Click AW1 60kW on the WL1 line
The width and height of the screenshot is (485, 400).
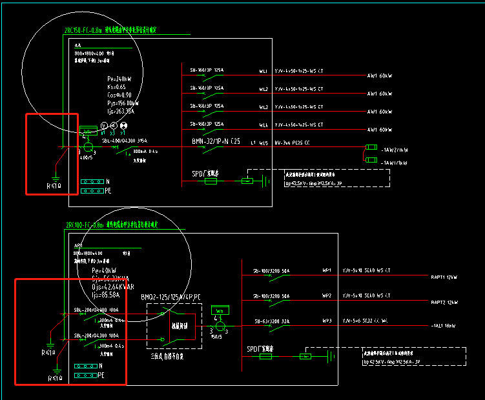(x=380, y=75)
